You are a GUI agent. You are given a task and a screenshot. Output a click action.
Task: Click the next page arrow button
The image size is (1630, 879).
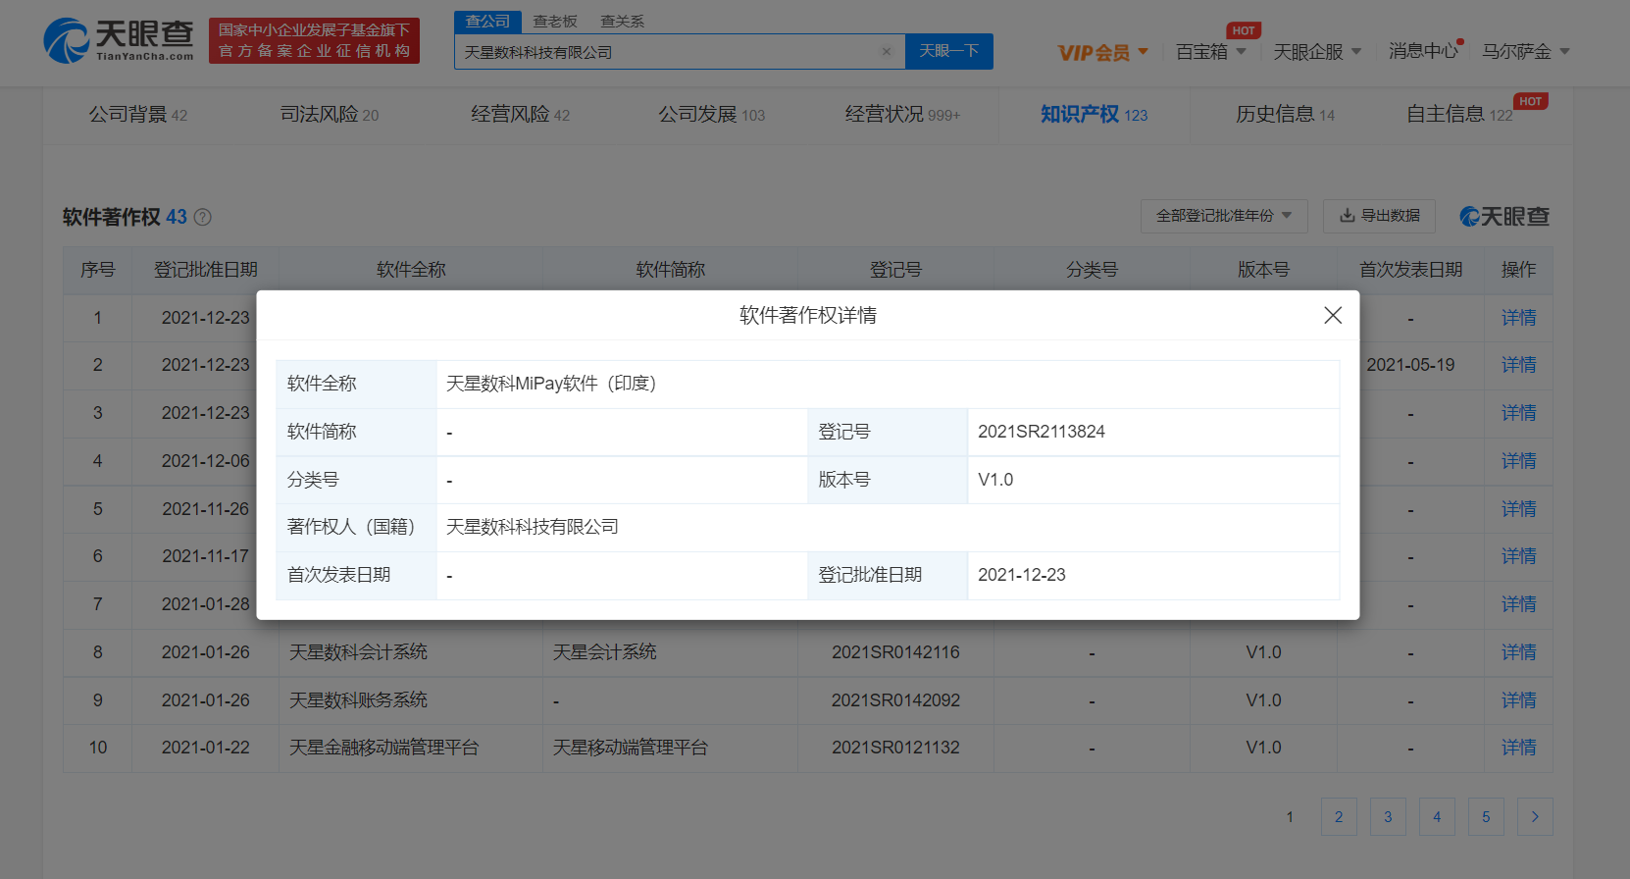[1535, 816]
